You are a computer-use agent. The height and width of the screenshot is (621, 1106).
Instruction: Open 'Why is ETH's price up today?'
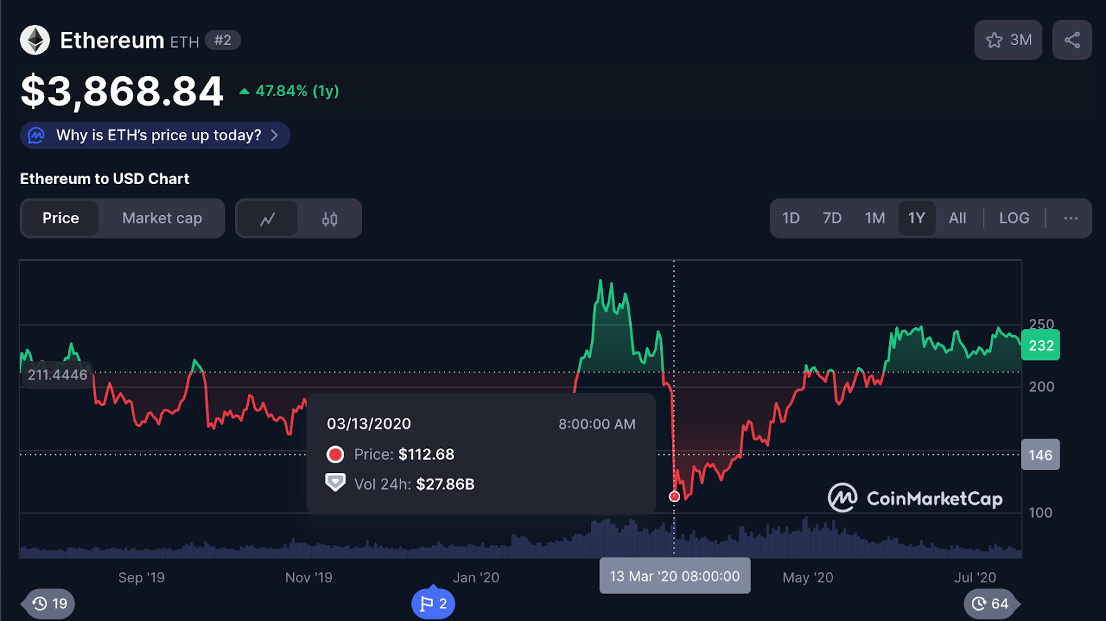pyautogui.click(x=155, y=135)
